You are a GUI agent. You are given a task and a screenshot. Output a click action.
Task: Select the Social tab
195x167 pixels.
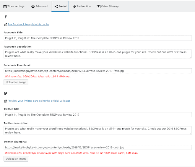(61, 6)
